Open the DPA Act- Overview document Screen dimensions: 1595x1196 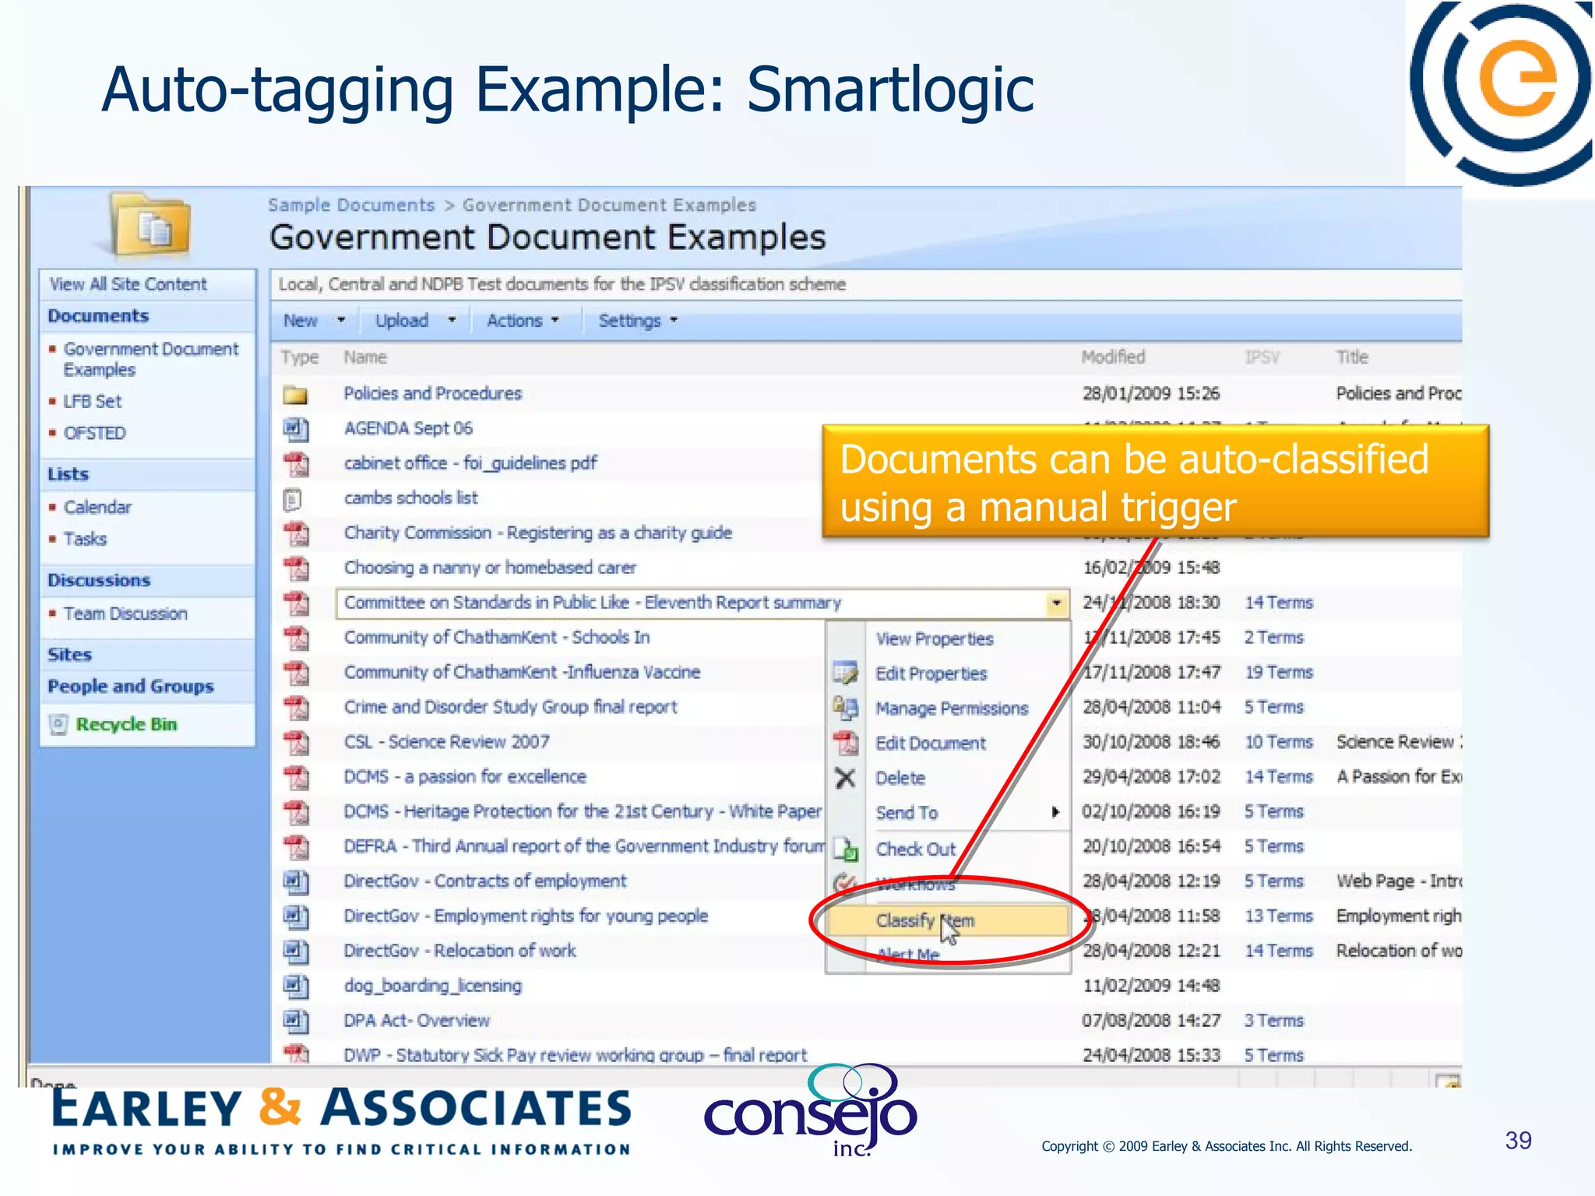(417, 1021)
